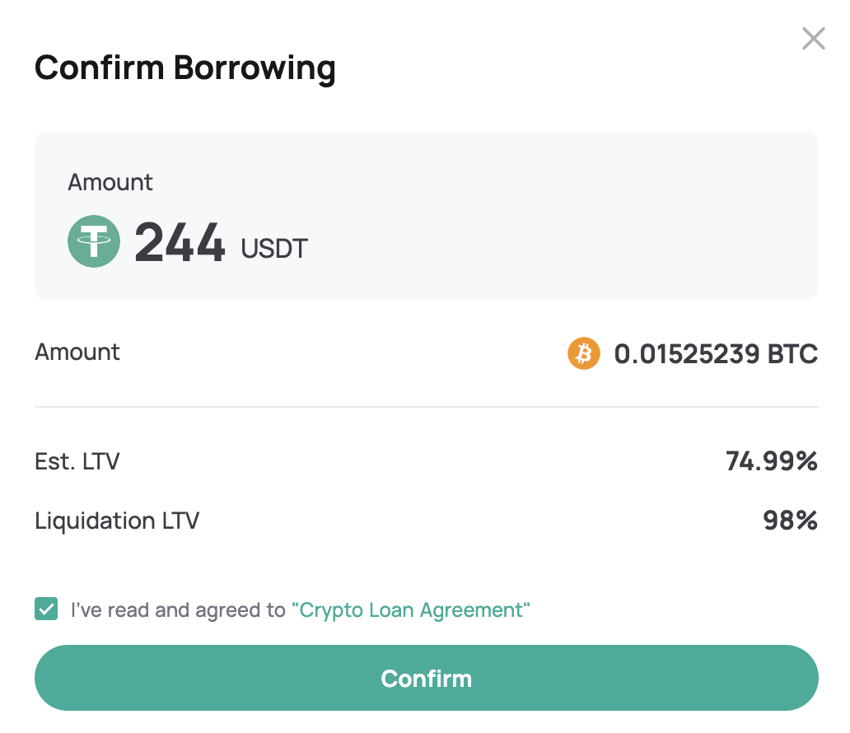The width and height of the screenshot is (850, 733).
Task: Click the green Tether USDT coin icon
Action: pos(94,241)
